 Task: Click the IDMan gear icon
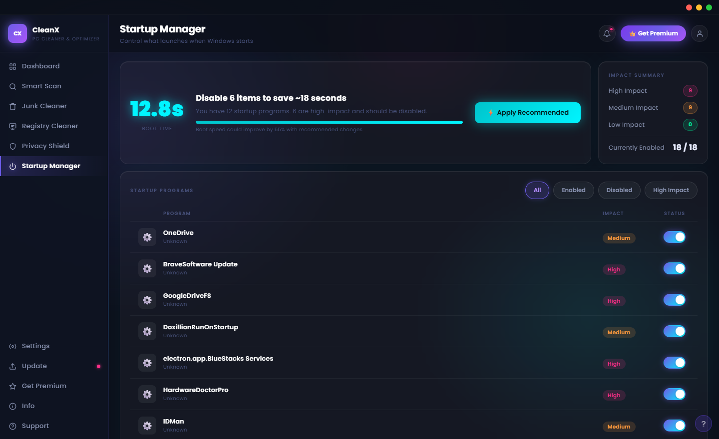pyautogui.click(x=147, y=426)
